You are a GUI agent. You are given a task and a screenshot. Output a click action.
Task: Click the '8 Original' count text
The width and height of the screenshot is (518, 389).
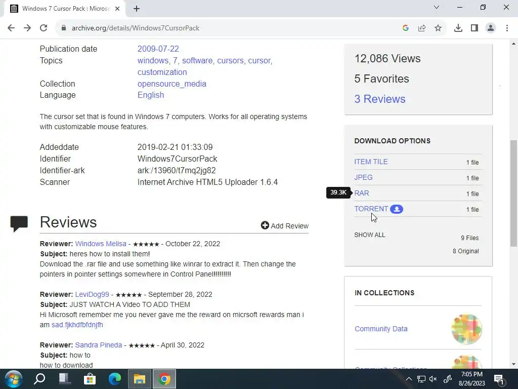[x=466, y=251]
